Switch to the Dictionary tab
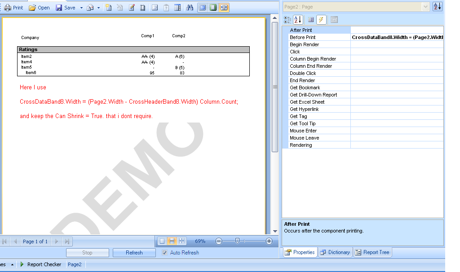Viewport: 460px width, 272px height. pos(335,252)
